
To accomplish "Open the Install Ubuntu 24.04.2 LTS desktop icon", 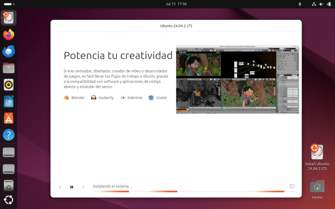I will coord(317,157).
